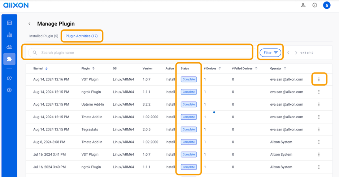
Task: Open the info icon in header
Action: tap(315, 5)
